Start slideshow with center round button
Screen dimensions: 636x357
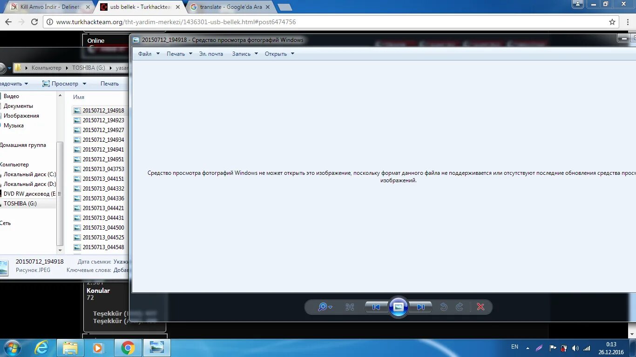tap(399, 307)
